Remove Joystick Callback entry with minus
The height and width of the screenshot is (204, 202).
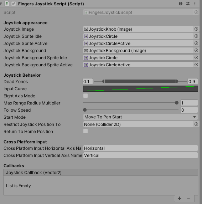click(188, 198)
